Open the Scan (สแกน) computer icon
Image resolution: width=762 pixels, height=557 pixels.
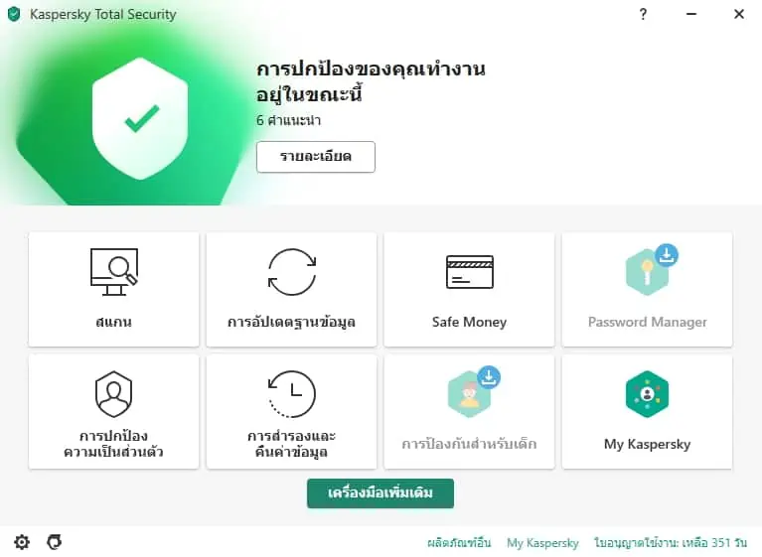[x=114, y=271]
